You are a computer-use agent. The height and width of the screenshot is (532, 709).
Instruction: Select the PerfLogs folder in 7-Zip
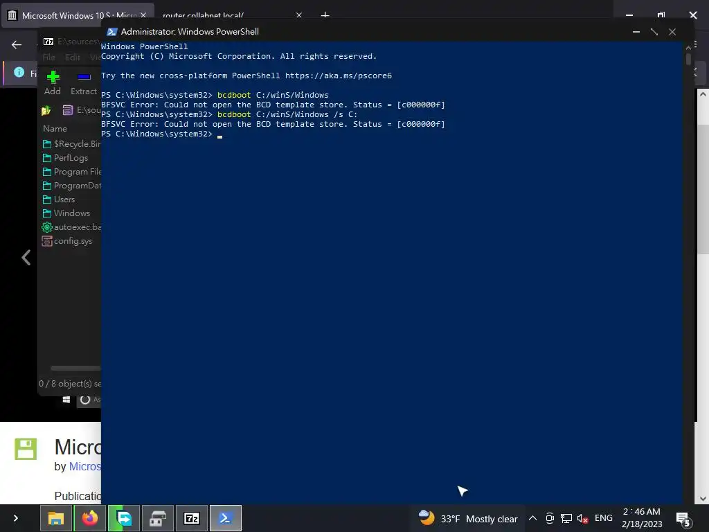[x=66, y=158]
